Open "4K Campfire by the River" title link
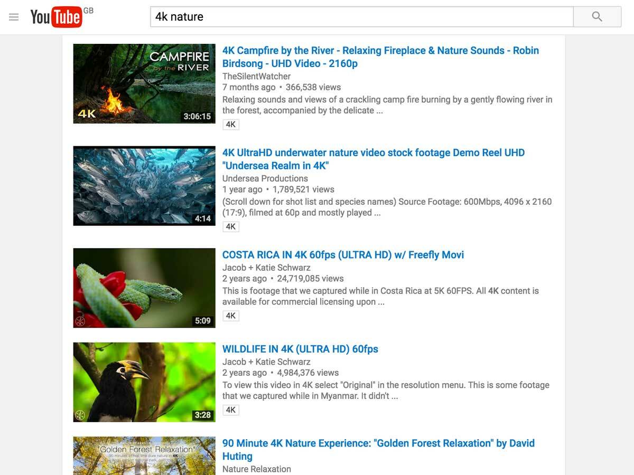Viewport: 634px width, 475px height. (380, 57)
